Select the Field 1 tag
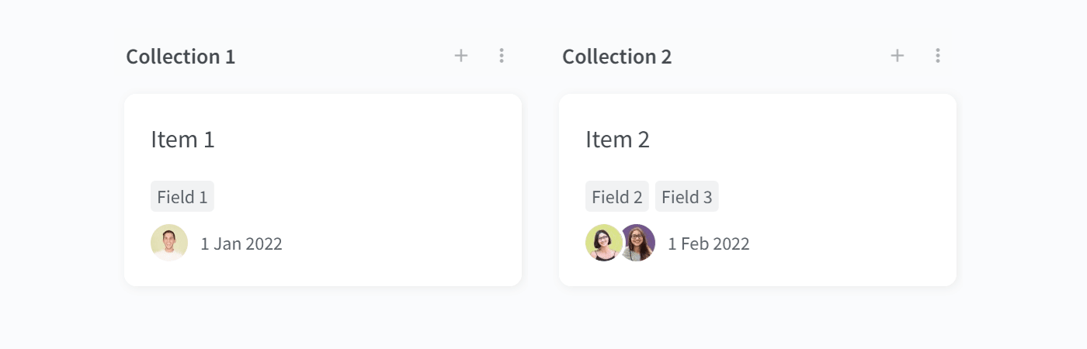1087x349 pixels. click(x=182, y=196)
